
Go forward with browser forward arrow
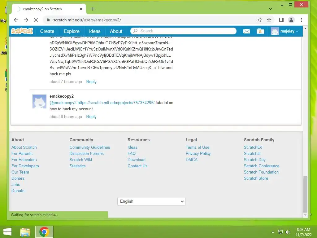click(x=26, y=20)
